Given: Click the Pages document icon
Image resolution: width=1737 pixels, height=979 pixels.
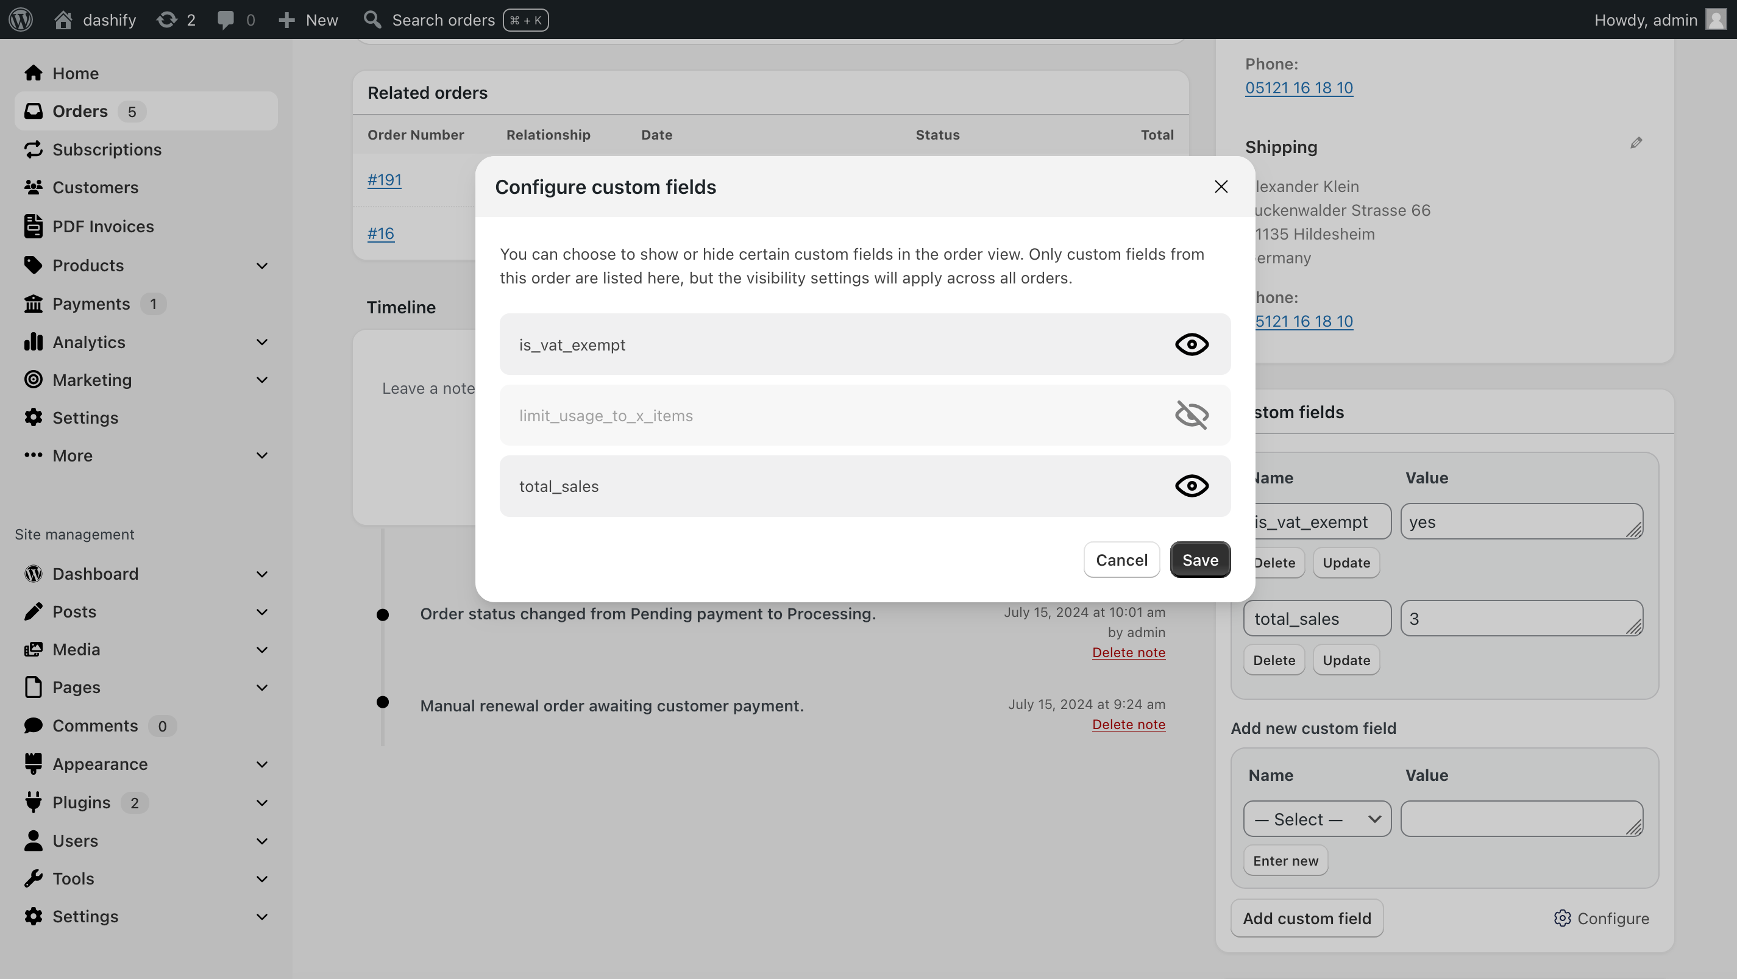Looking at the screenshot, I should tap(33, 687).
